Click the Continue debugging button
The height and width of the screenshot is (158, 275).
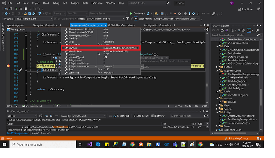[136, 14]
